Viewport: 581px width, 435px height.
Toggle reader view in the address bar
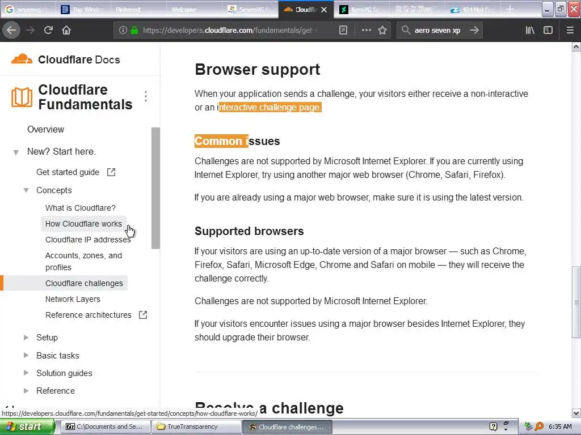tap(343, 31)
